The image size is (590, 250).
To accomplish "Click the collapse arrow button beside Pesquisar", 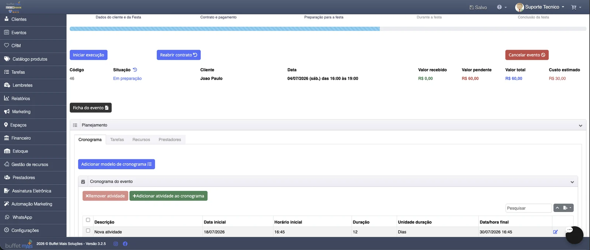I will tap(558, 208).
